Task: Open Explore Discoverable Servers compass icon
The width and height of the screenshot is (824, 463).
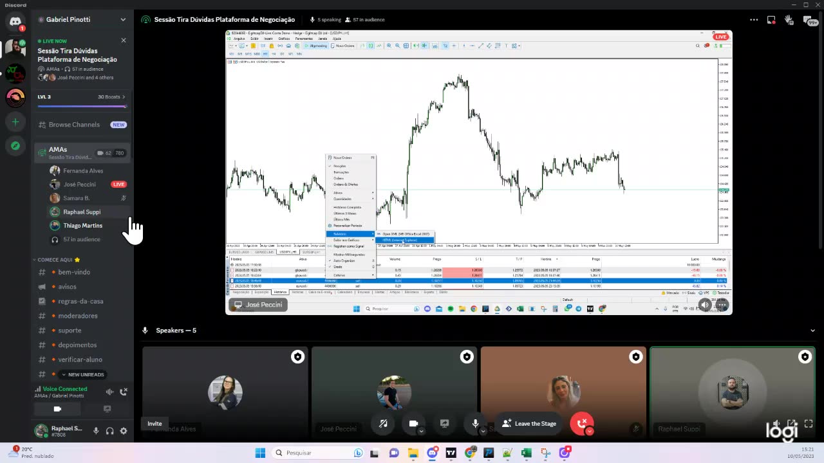Action: [x=15, y=146]
